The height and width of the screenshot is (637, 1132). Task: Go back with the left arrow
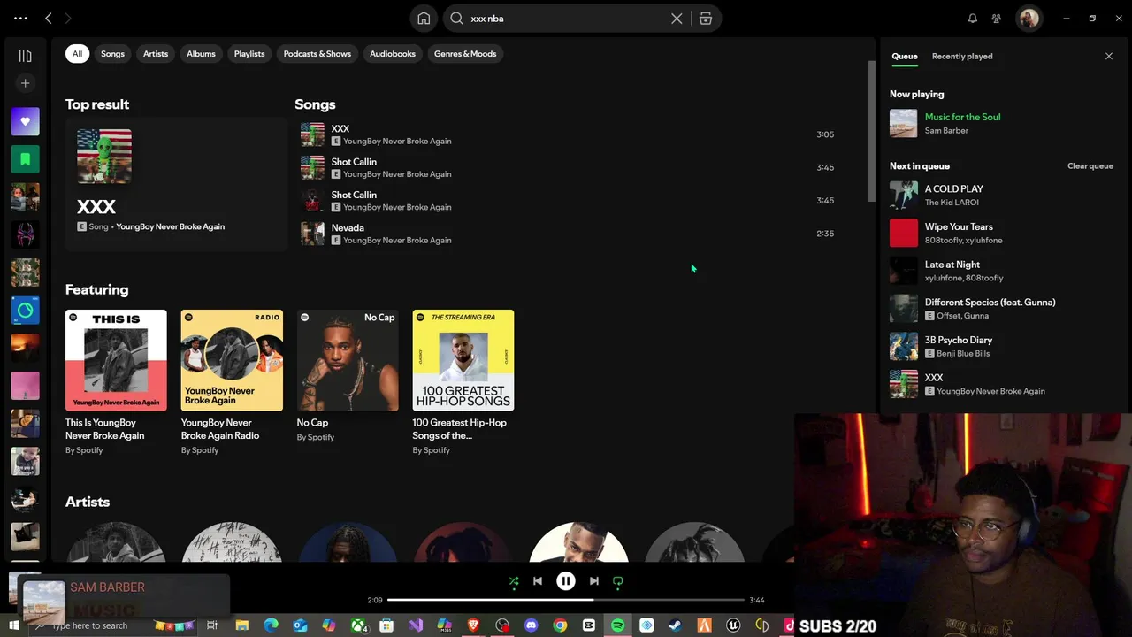tap(49, 18)
